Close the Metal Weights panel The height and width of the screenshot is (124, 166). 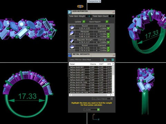pos(113,55)
